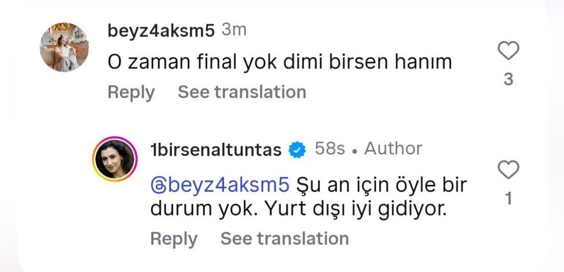Image resolution: width=564 pixels, height=272 pixels.
Task: See translation of beyz4aksm5's comment
Action: coord(242,92)
